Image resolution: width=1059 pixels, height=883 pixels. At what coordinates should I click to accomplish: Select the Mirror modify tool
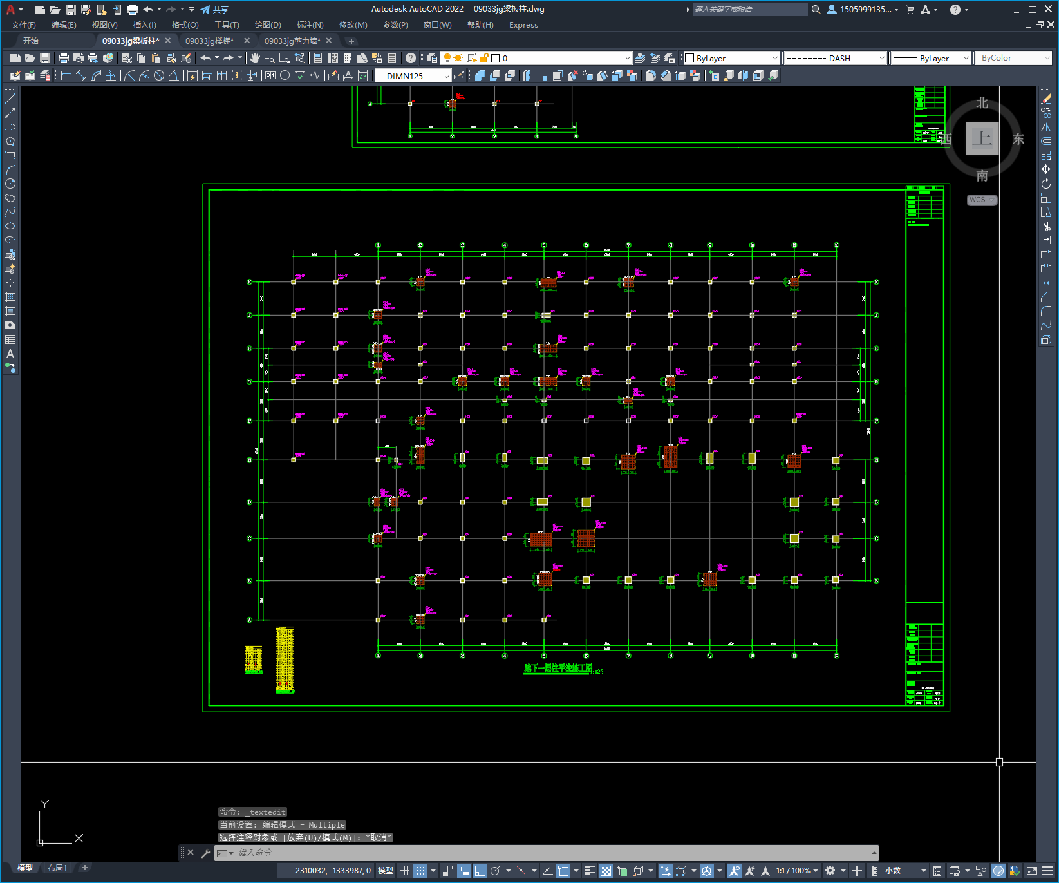pyautogui.click(x=1046, y=127)
